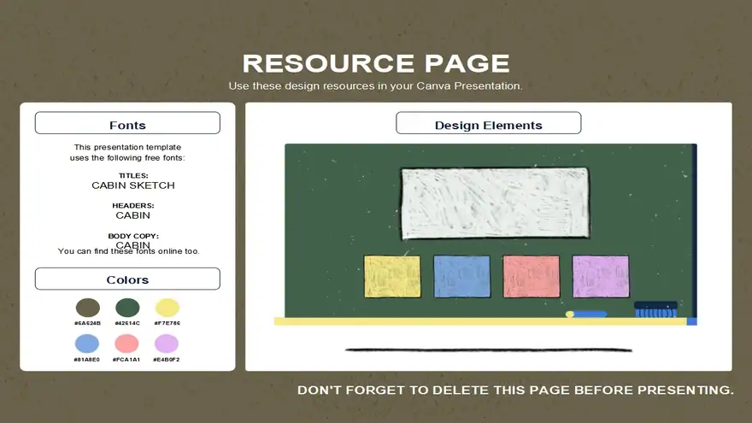The image size is (752, 423).
Task: Pick the yellow color swatch
Action: (167, 308)
